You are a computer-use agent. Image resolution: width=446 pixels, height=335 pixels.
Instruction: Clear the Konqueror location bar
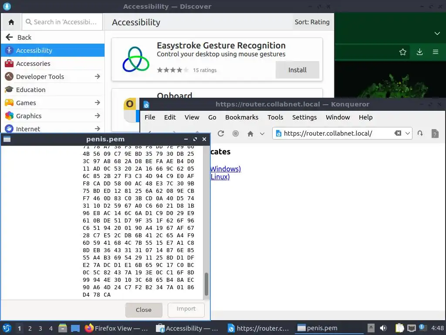[x=398, y=133]
